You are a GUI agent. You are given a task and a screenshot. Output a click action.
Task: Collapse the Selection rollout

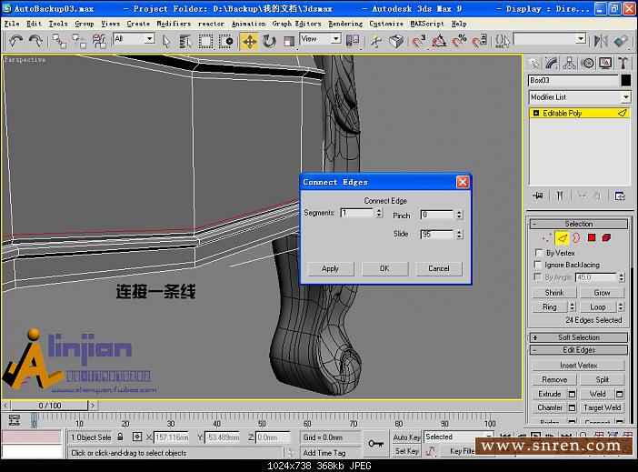click(579, 224)
